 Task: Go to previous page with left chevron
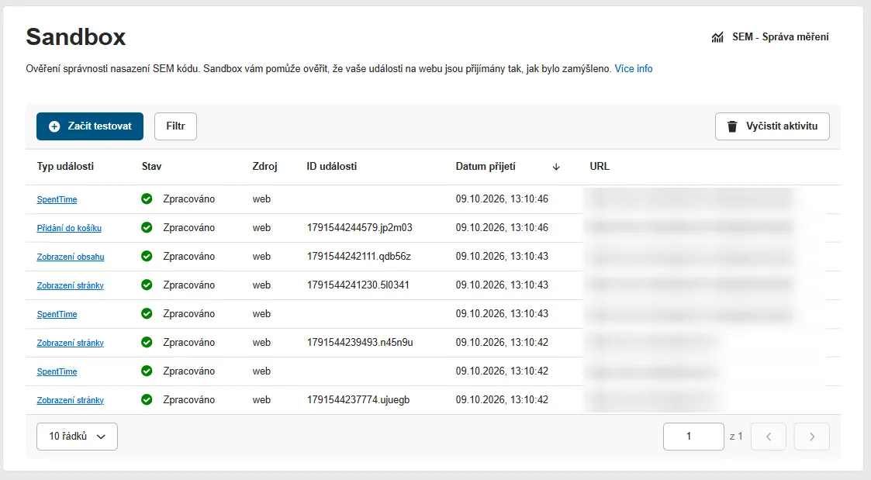(x=769, y=437)
